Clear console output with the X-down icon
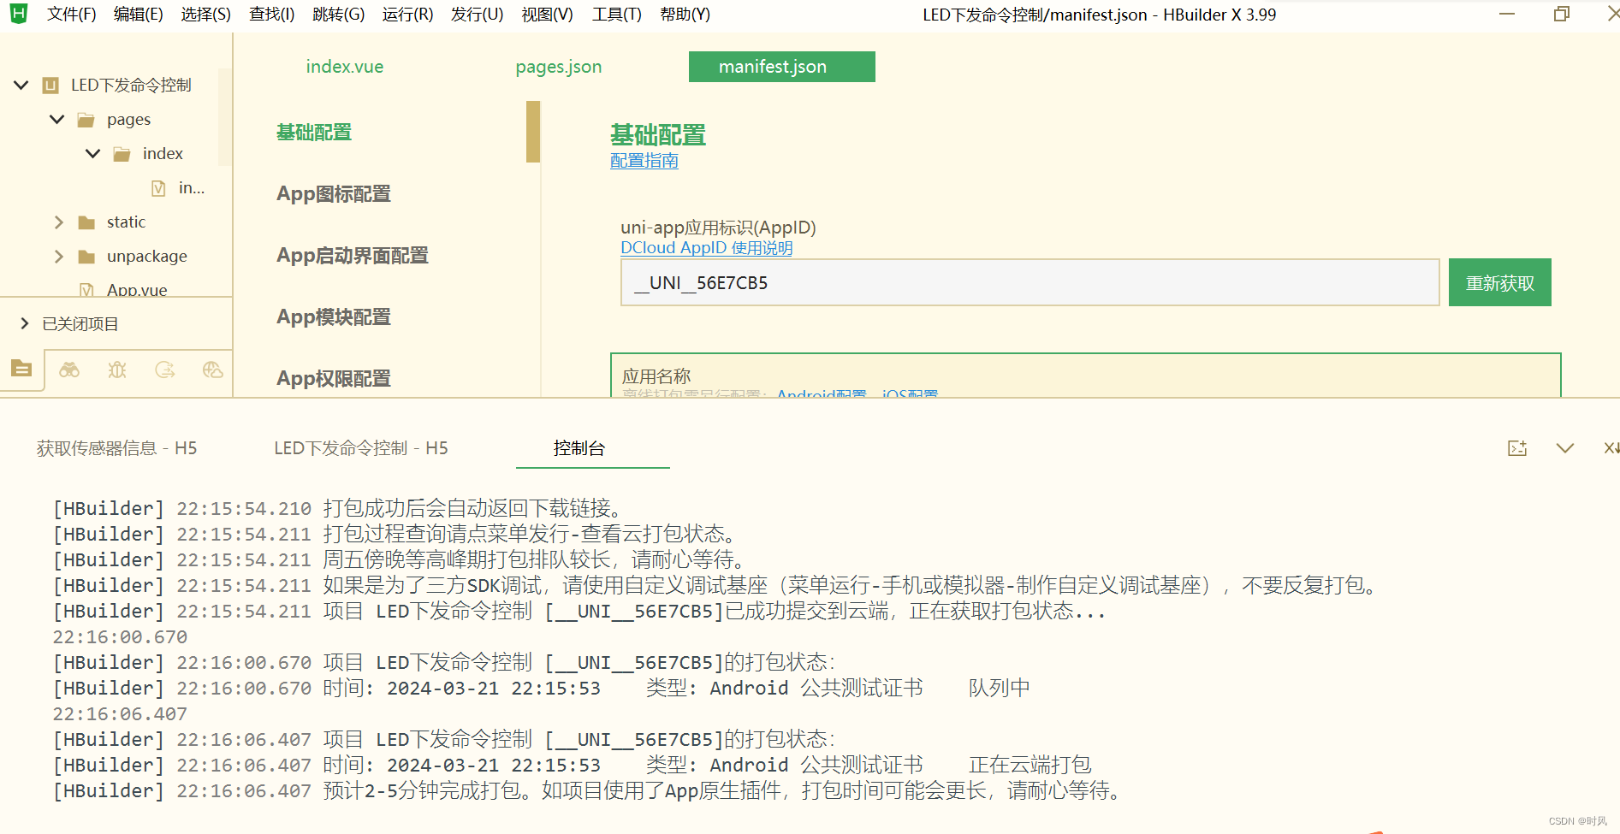Screen dimensions: 1620x834 click(1611, 447)
